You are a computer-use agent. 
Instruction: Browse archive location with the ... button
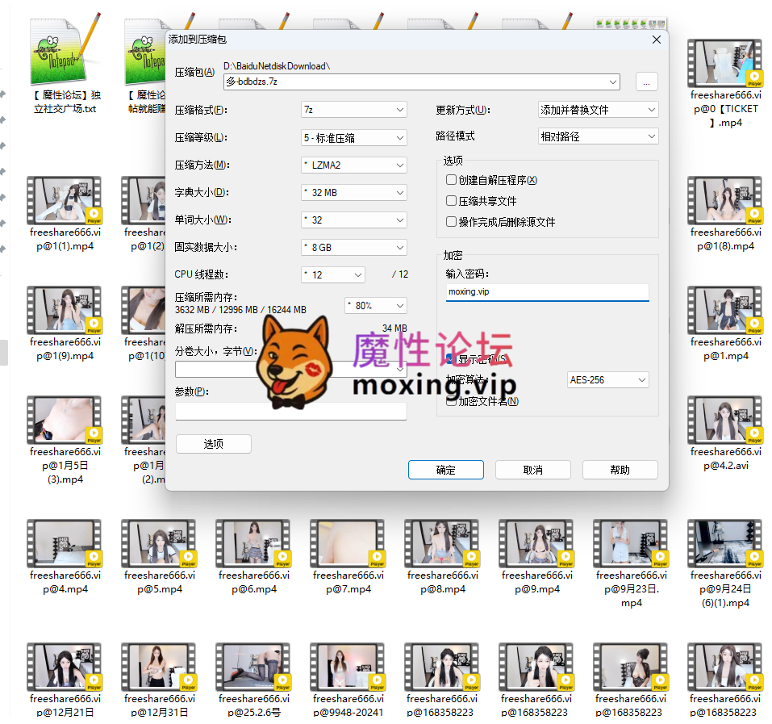(x=646, y=82)
